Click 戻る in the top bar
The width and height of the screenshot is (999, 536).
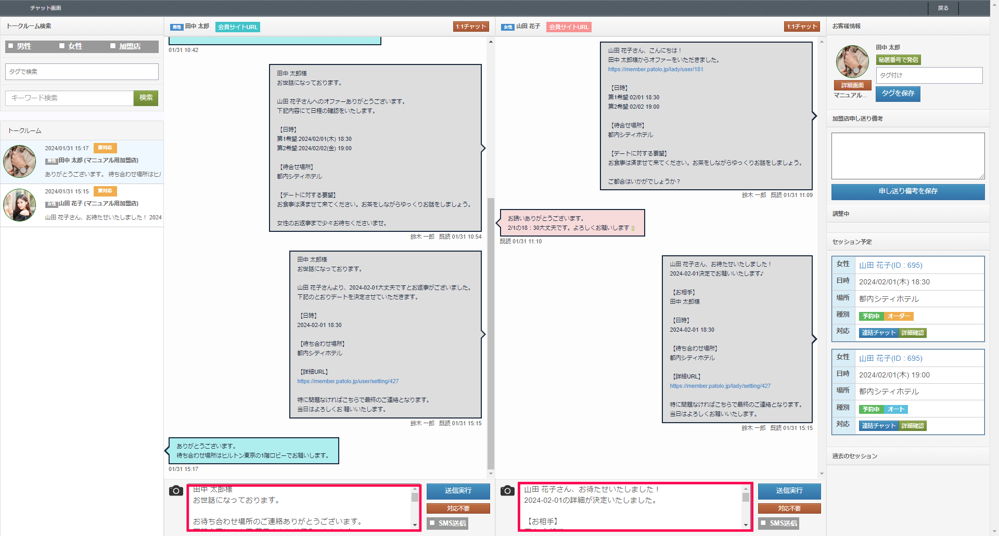(943, 8)
